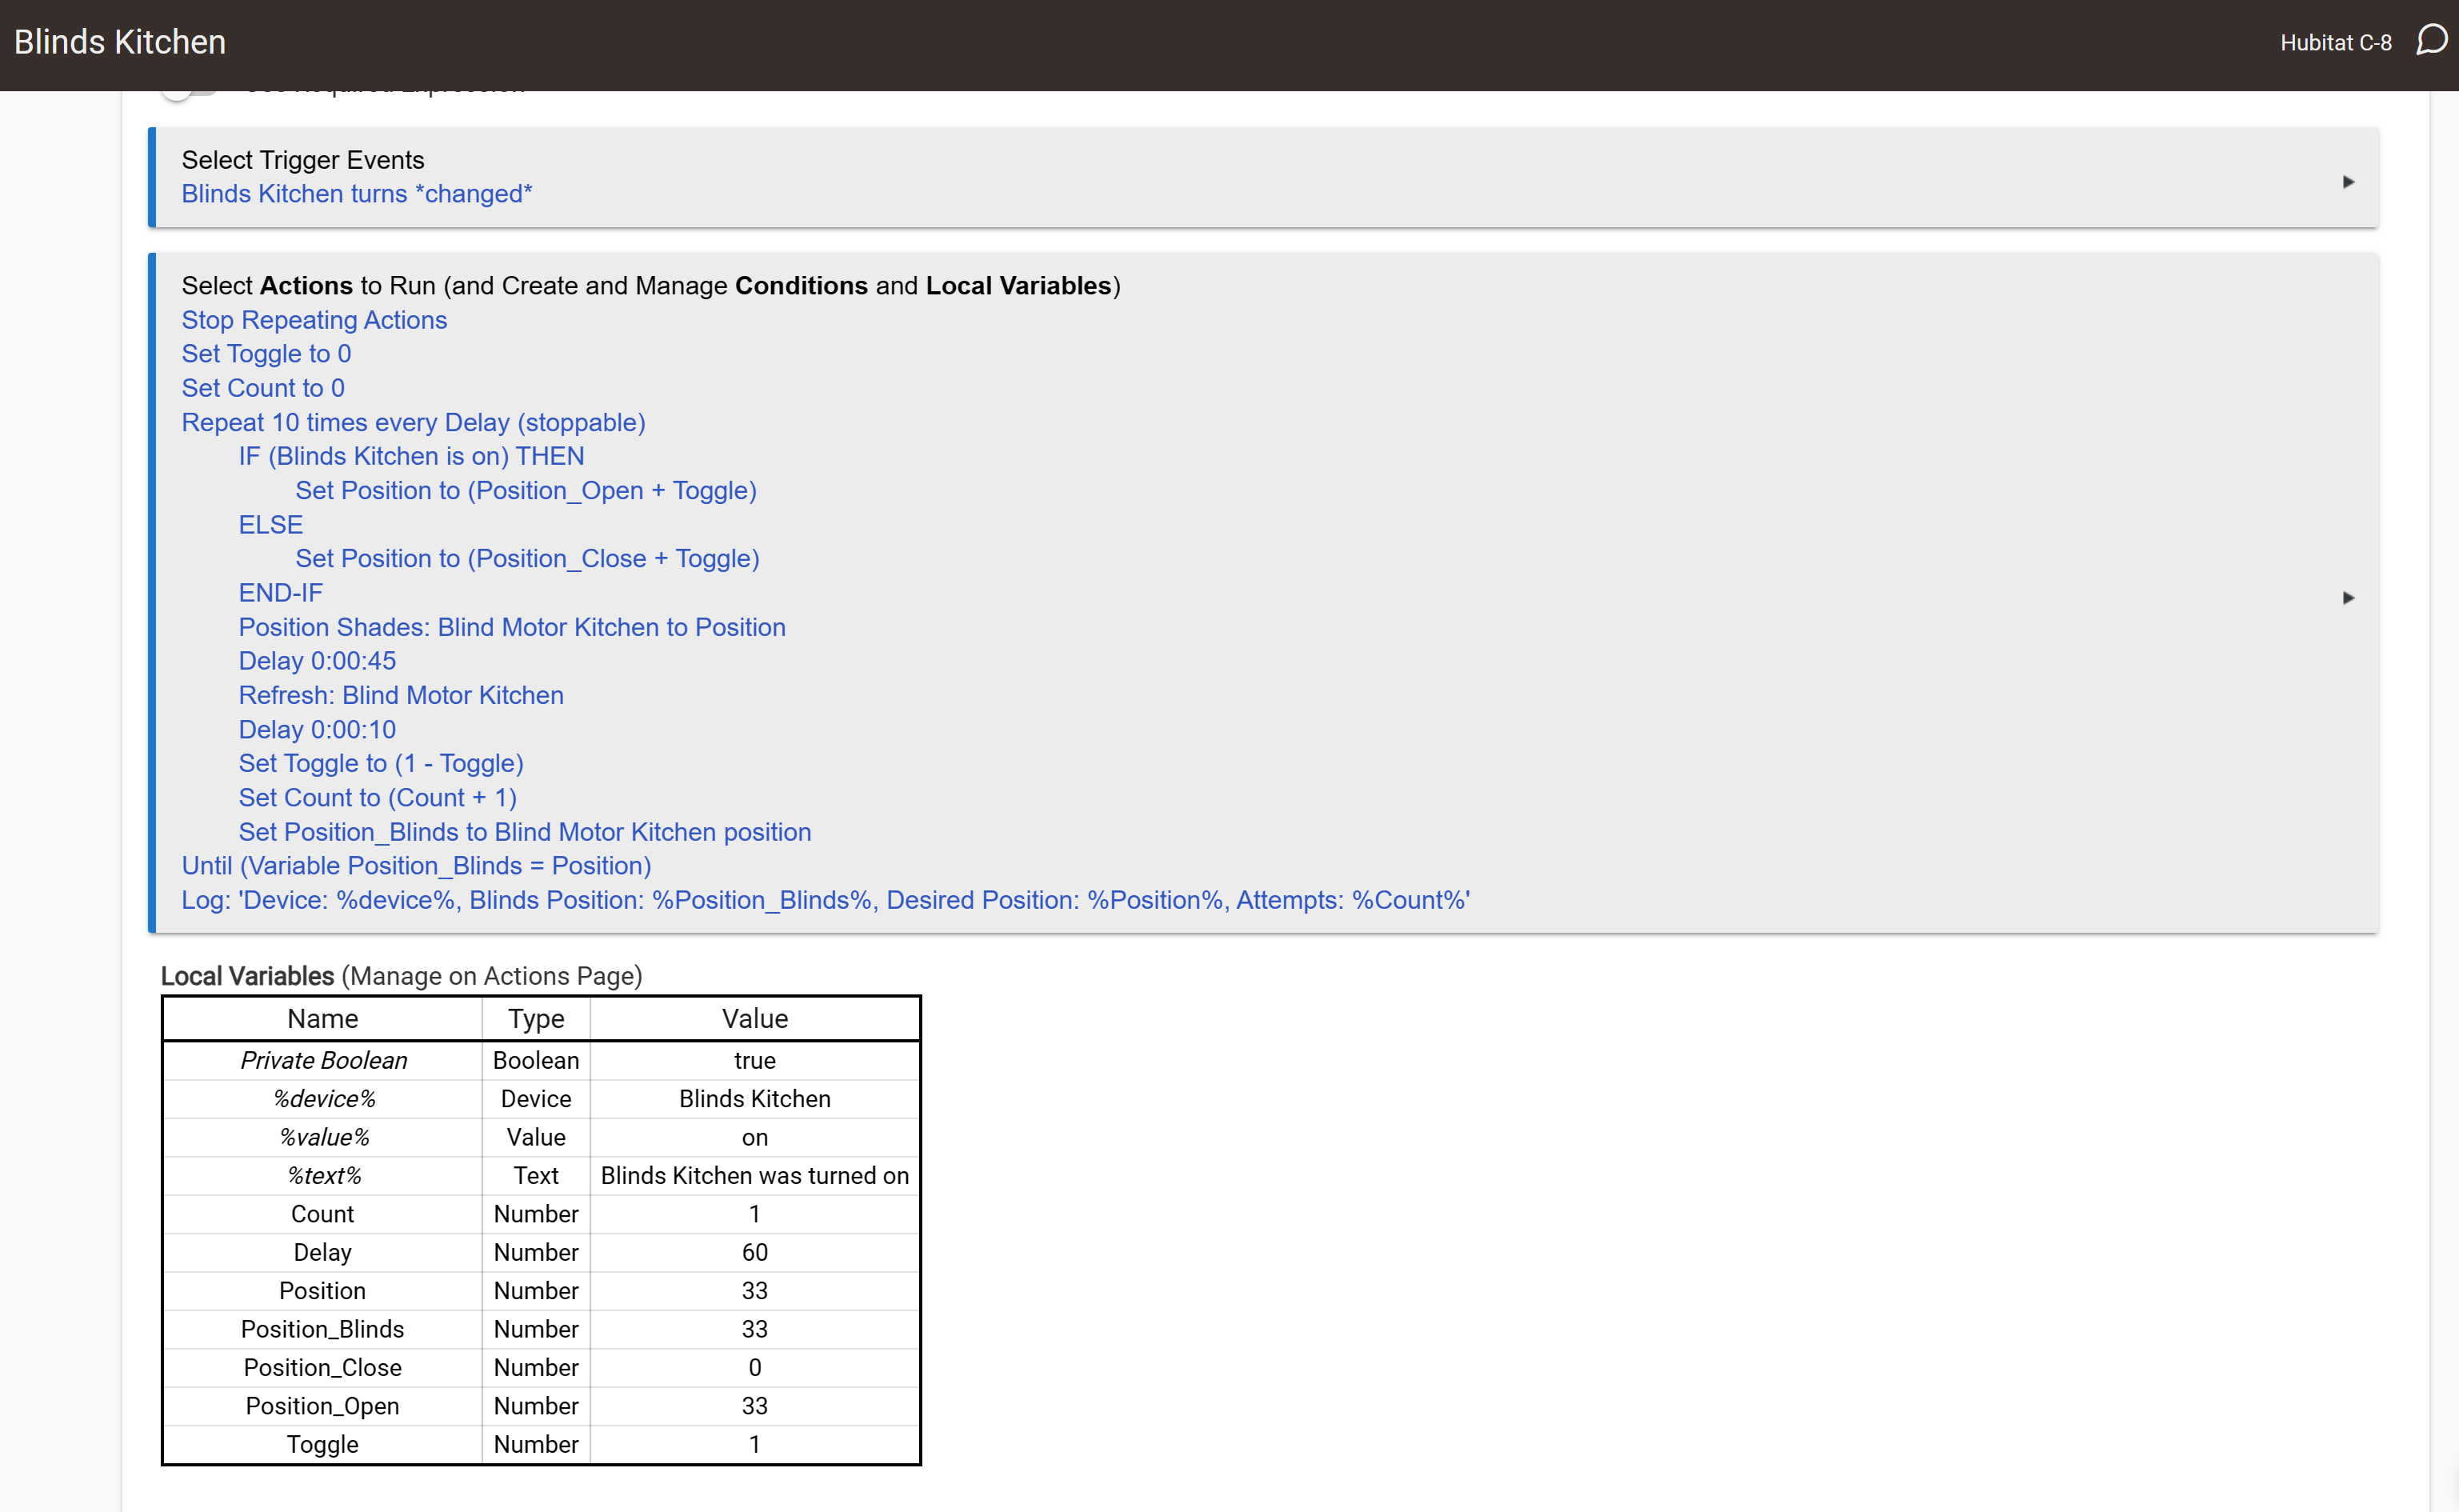The width and height of the screenshot is (2459, 1512).
Task: Select 'Set Toggle to (1 - Toggle)' line
Action: [x=381, y=763]
